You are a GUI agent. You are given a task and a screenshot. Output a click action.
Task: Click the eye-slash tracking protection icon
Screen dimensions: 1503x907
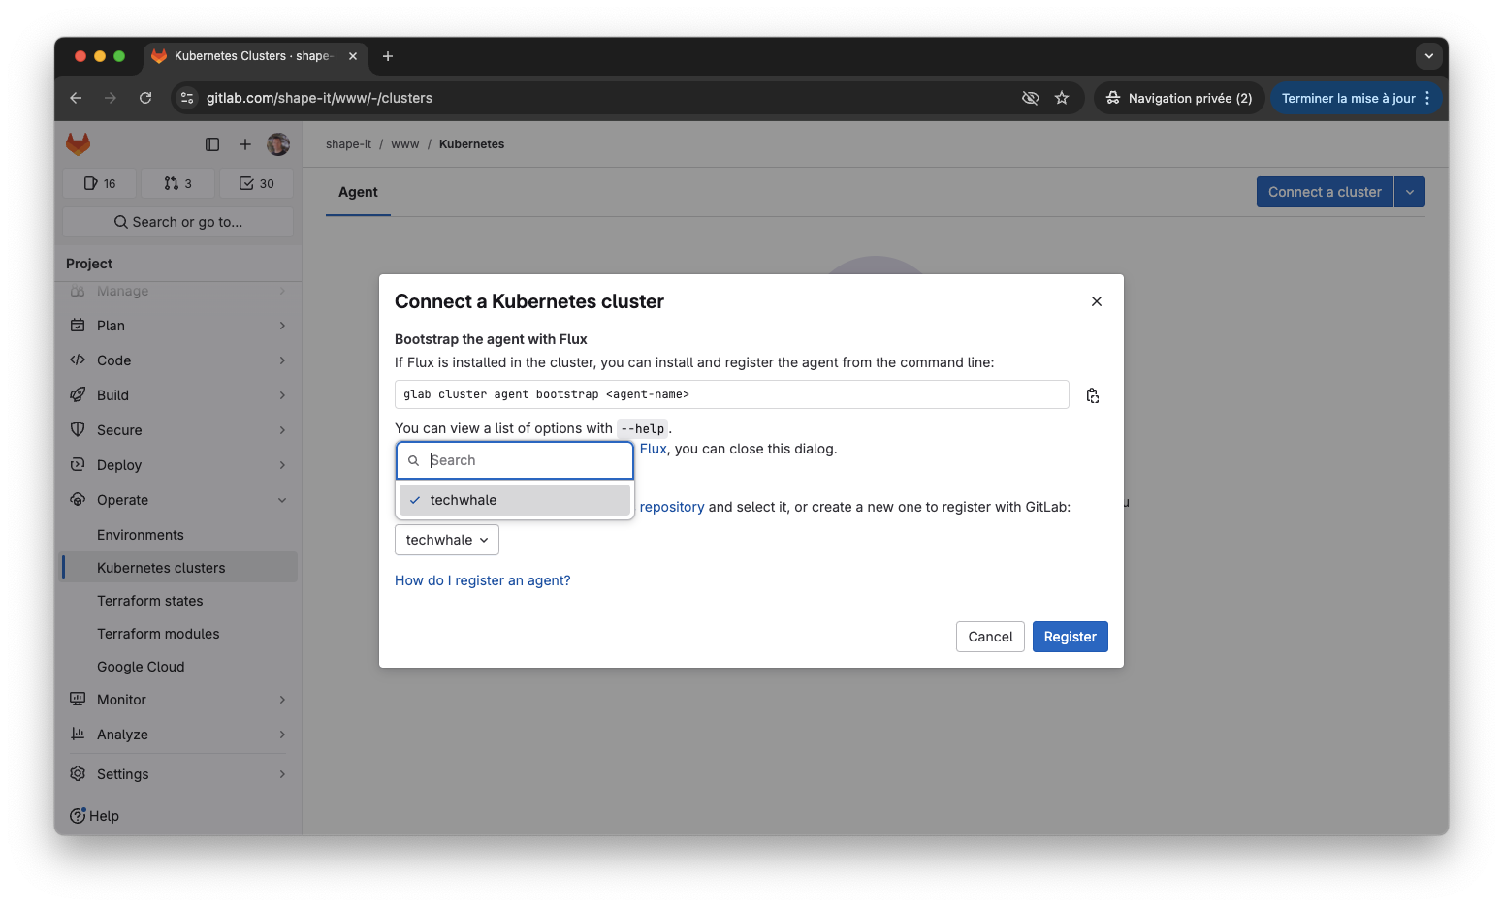point(1031,98)
